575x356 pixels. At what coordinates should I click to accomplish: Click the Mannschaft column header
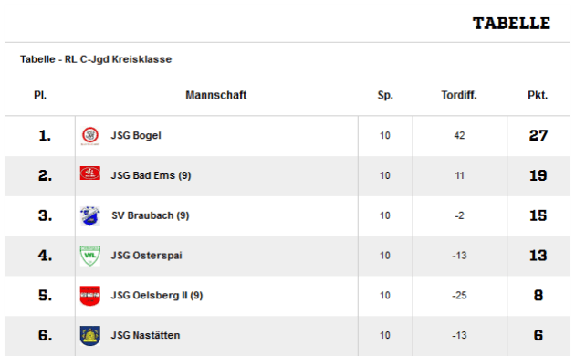(x=216, y=95)
